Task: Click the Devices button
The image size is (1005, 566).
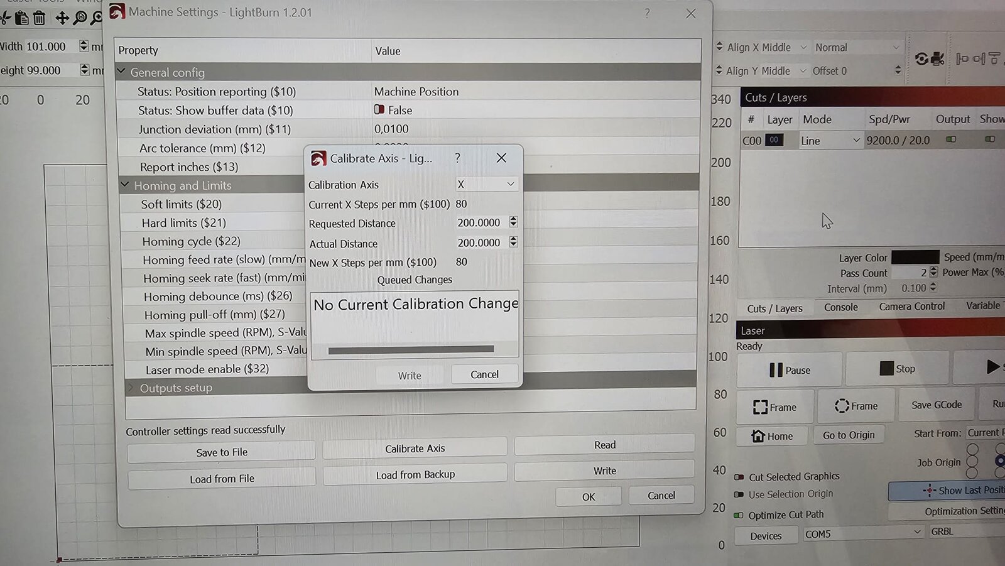Action: [x=766, y=536]
